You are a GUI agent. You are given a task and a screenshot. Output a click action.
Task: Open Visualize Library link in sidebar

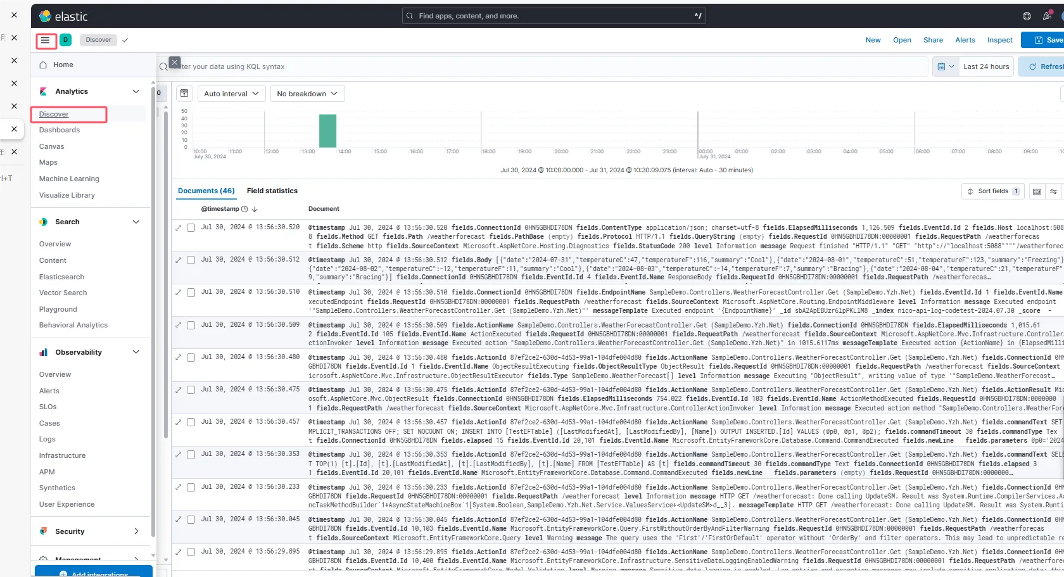[x=67, y=195]
